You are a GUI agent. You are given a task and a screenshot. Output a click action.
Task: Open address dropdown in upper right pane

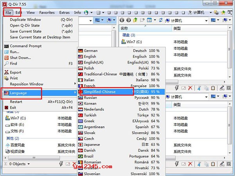click(x=206, y=21)
